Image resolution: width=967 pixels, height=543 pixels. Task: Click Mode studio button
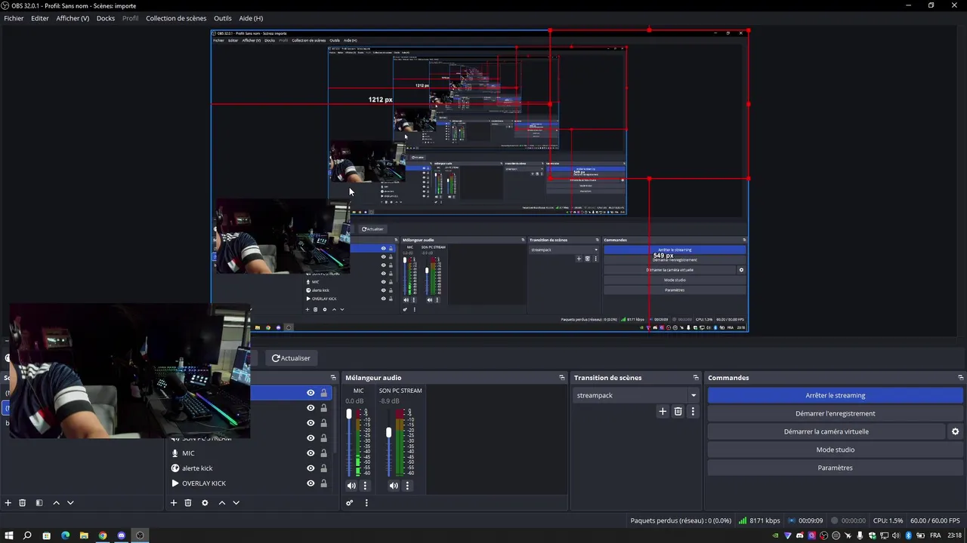(x=836, y=449)
